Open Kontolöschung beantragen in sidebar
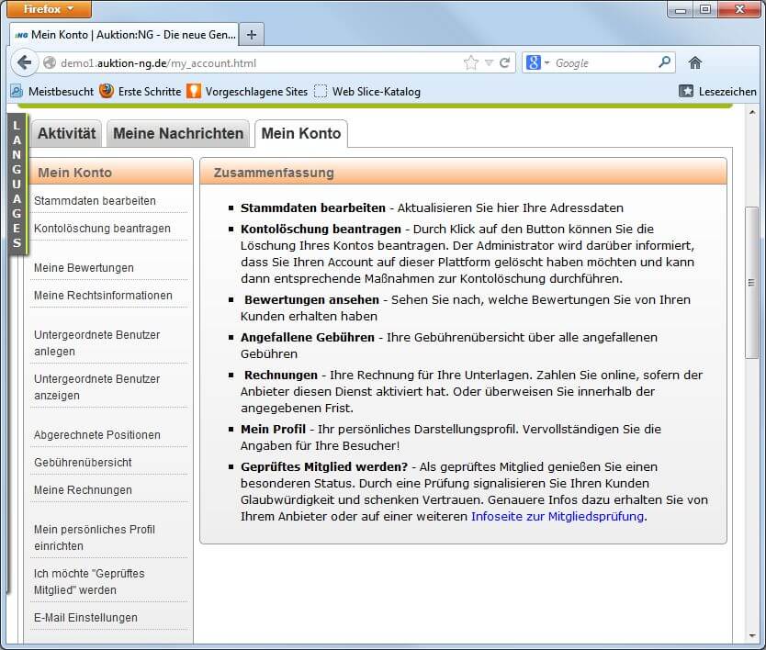766x650 pixels. pos(102,228)
